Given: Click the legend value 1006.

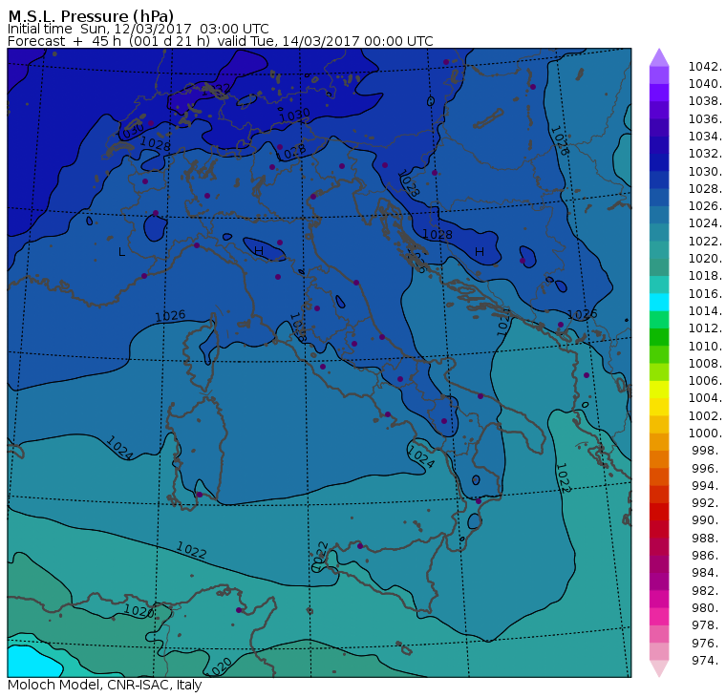Looking at the screenshot, I should click(705, 380).
